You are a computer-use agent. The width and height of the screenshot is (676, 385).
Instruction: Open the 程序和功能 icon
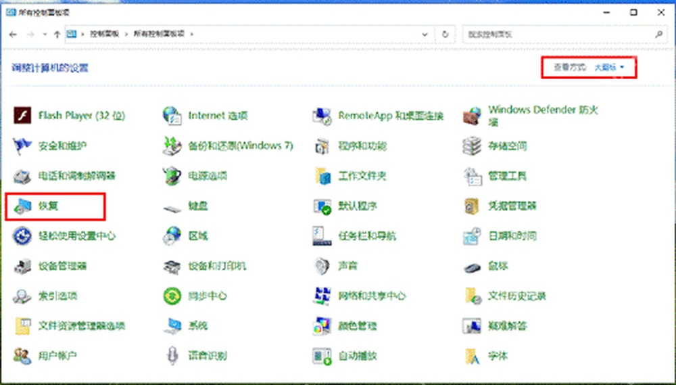pos(322,146)
